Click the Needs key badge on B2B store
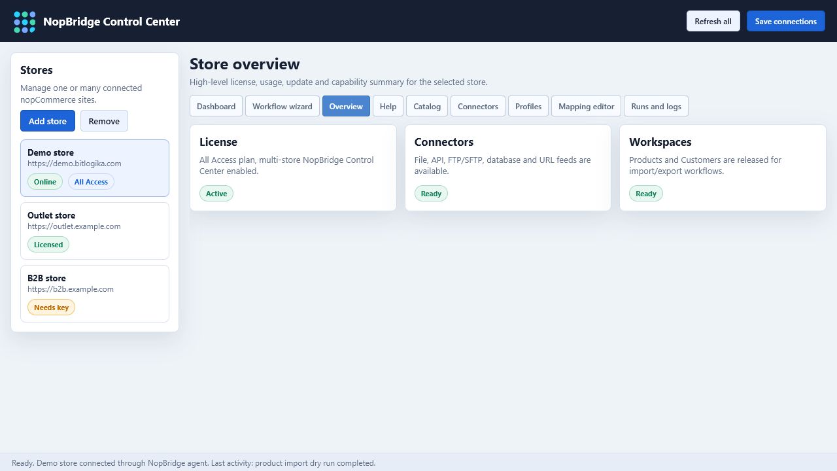Screen dimensions: 837x471 tap(51, 307)
